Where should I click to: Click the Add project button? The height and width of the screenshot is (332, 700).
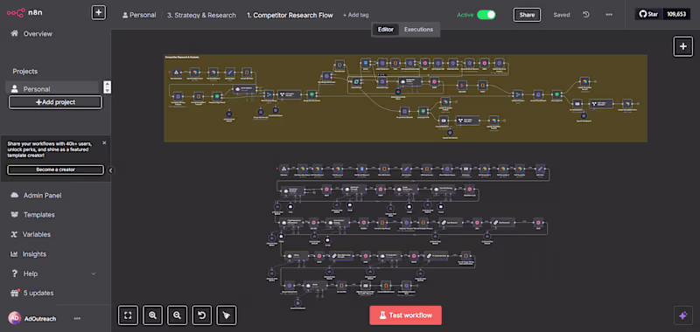(x=55, y=102)
